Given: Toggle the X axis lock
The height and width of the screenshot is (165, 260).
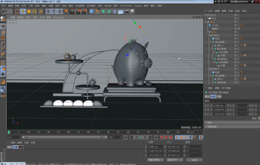Looking at the screenshot, I should click(x=48, y=11).
